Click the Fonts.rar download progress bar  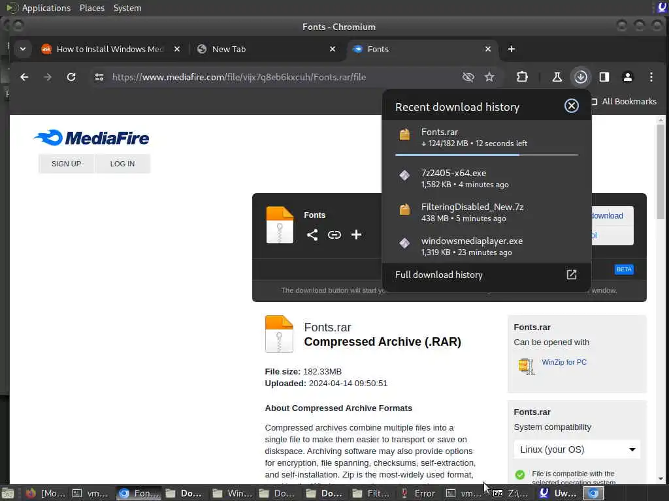(x=486, y=155)
